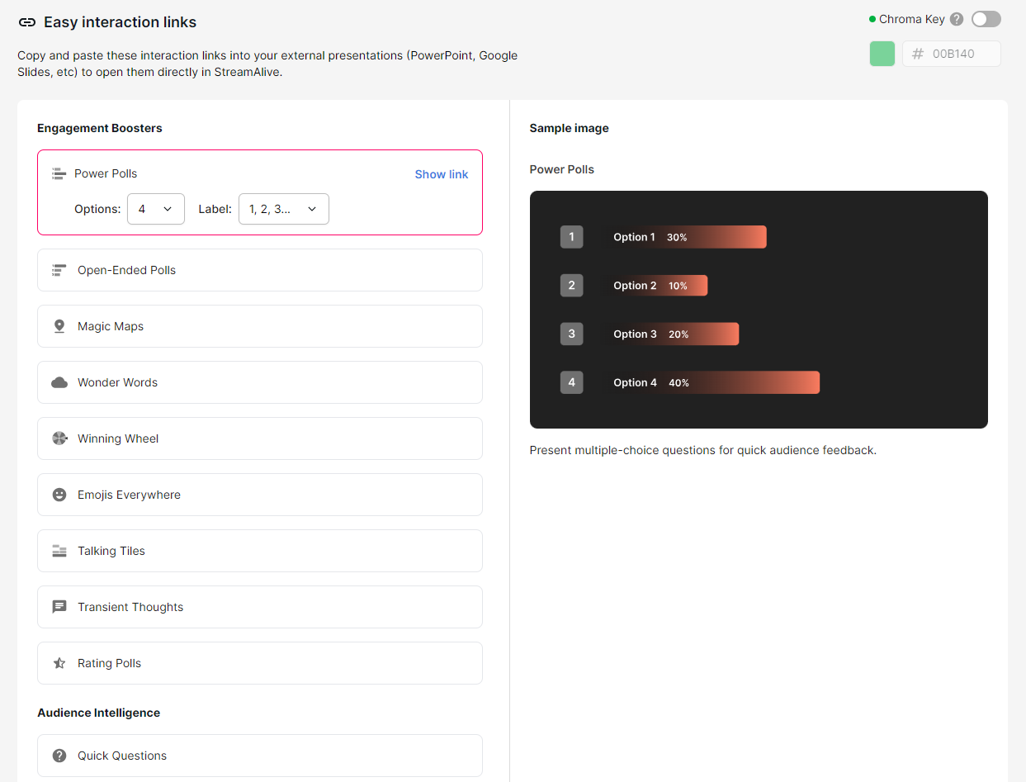Select the Transient Thoughts card
The width and height of the screenshot is (1026, 782).
tap(260, 607)
